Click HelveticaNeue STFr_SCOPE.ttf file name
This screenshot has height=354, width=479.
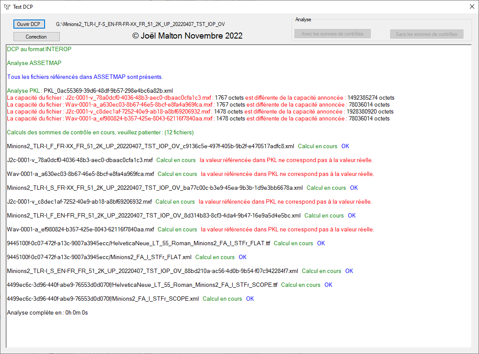[142, 285]
